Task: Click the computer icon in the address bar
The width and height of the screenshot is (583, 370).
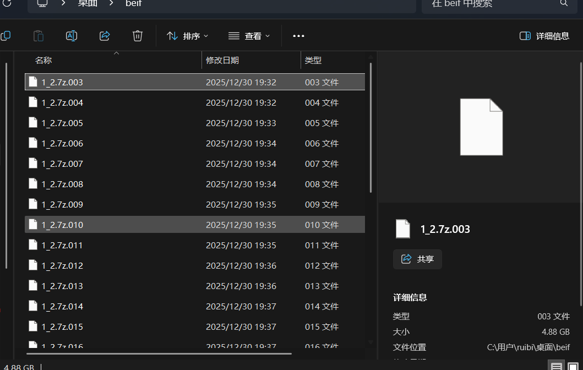Action: tap(42, 3)
